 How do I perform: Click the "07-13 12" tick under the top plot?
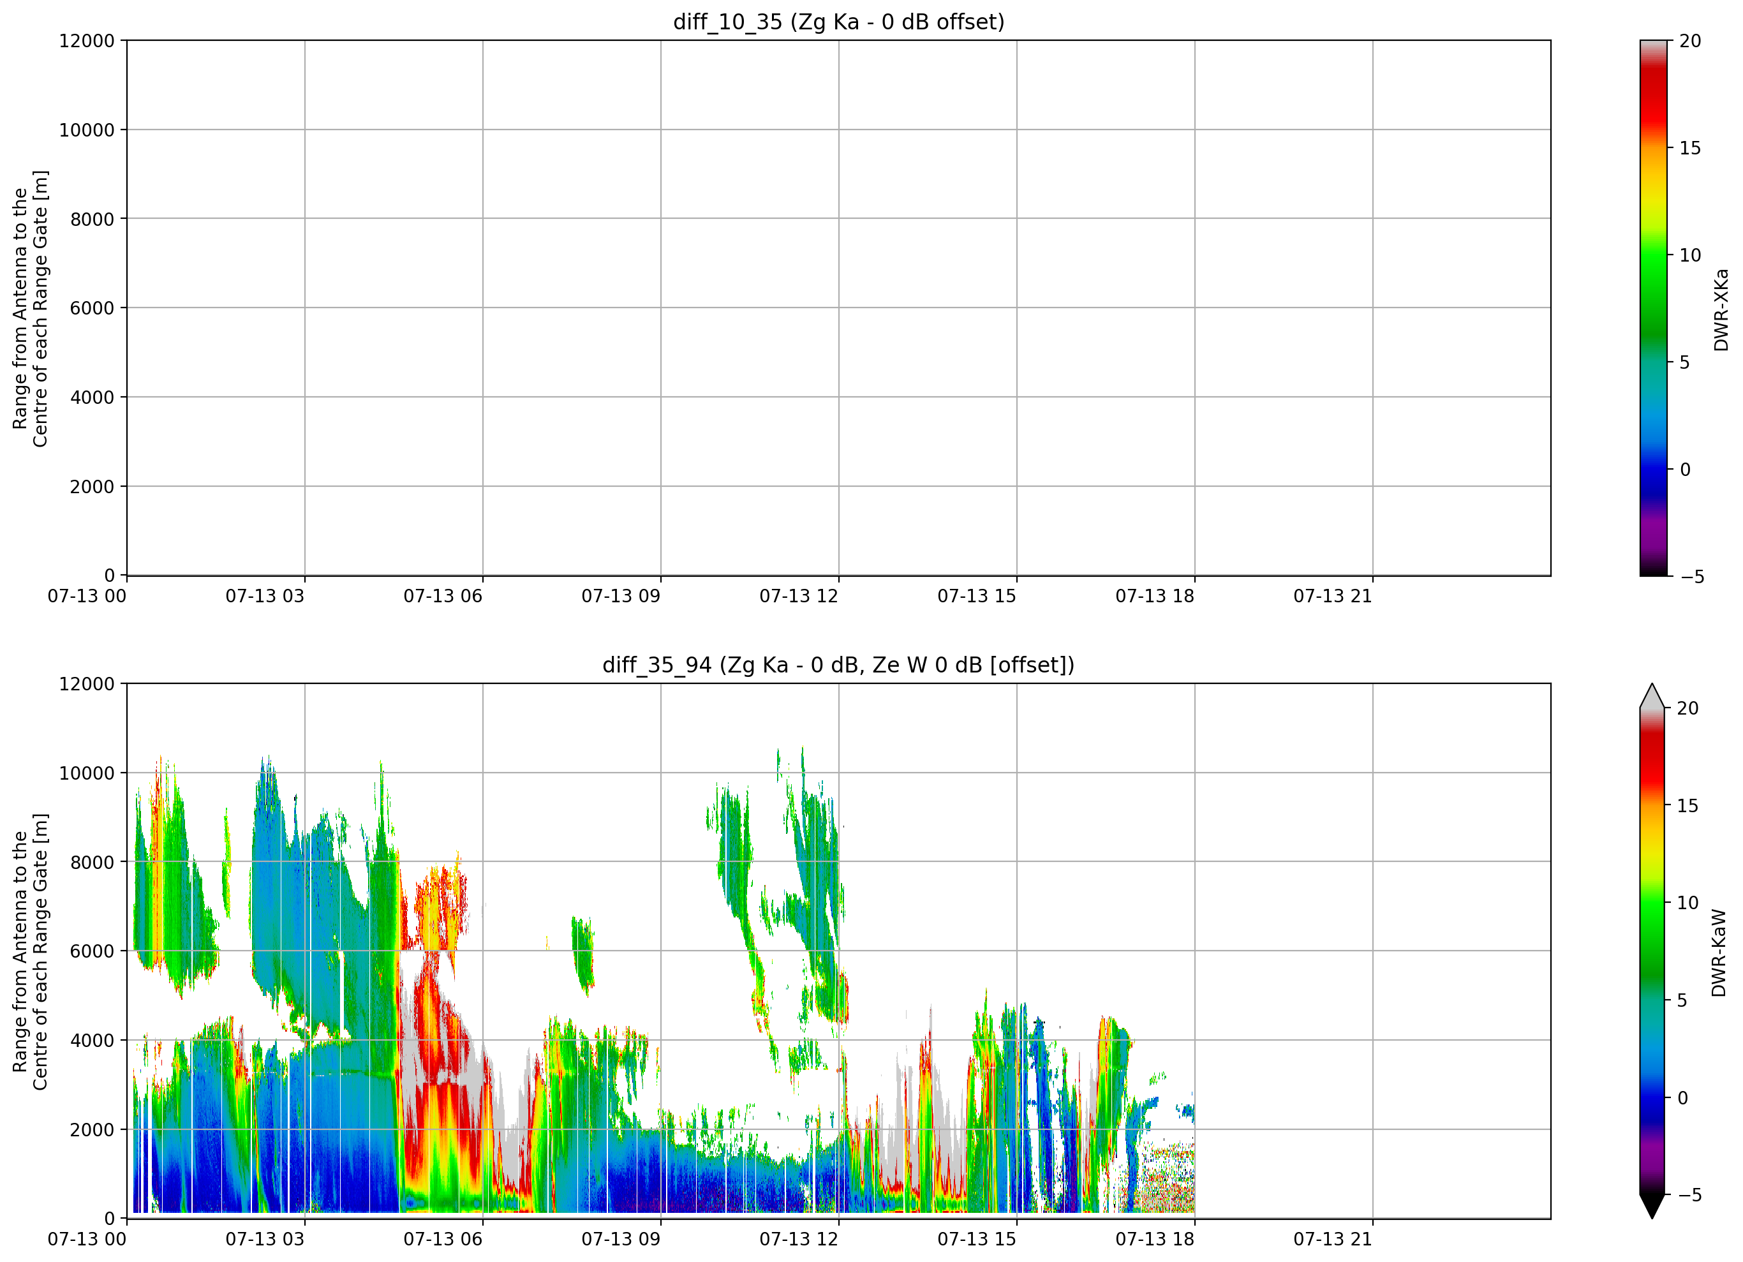click(x=799, y=596)
